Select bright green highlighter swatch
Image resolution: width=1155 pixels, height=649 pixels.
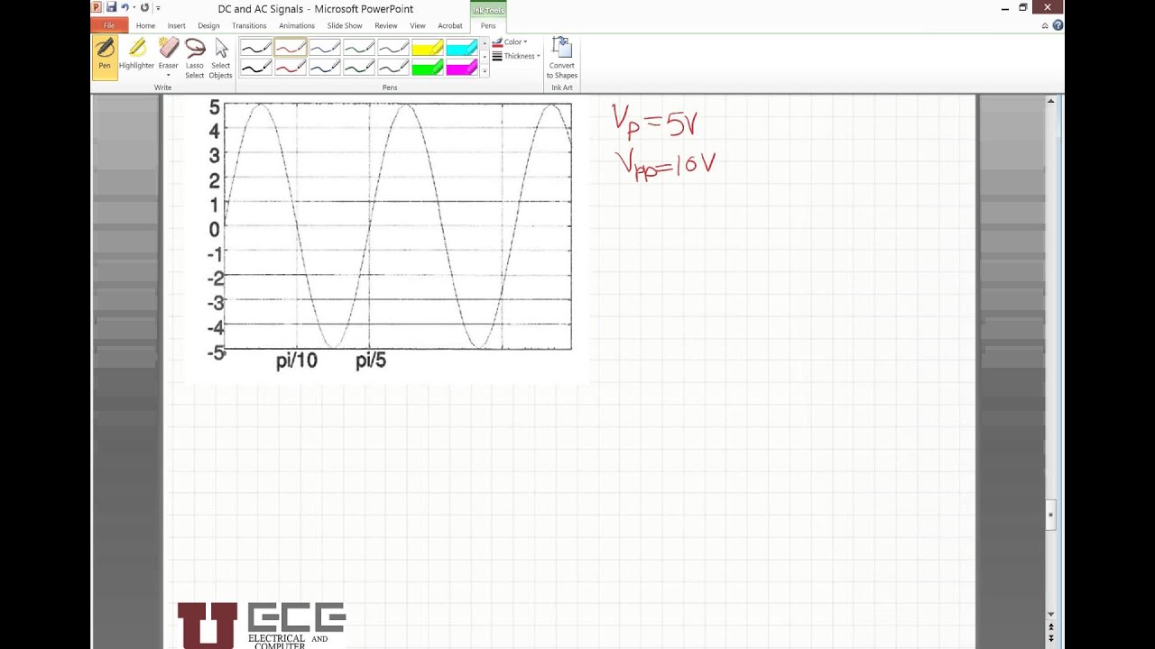pos(428,68)
